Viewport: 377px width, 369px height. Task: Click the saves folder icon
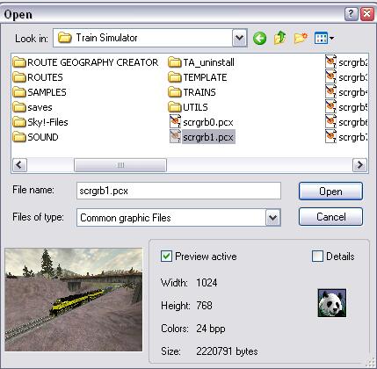pos(19,107)
